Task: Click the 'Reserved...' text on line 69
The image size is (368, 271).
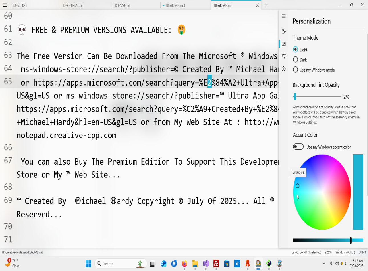Action: [x=39, y=214]
